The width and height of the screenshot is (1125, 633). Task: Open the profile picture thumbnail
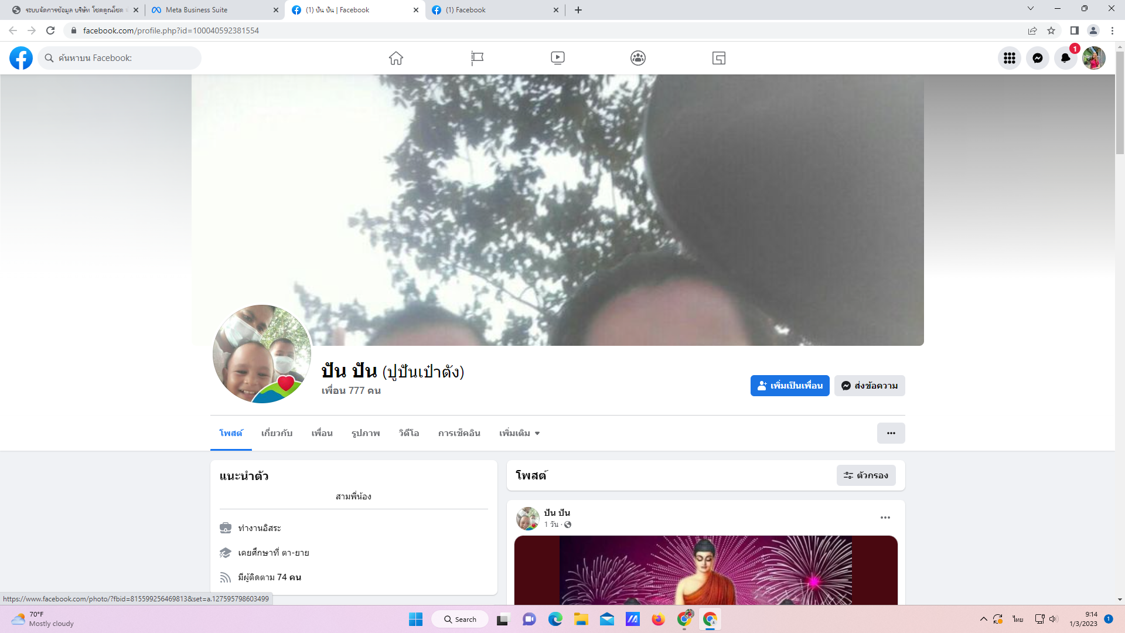[x=262, y=354]
